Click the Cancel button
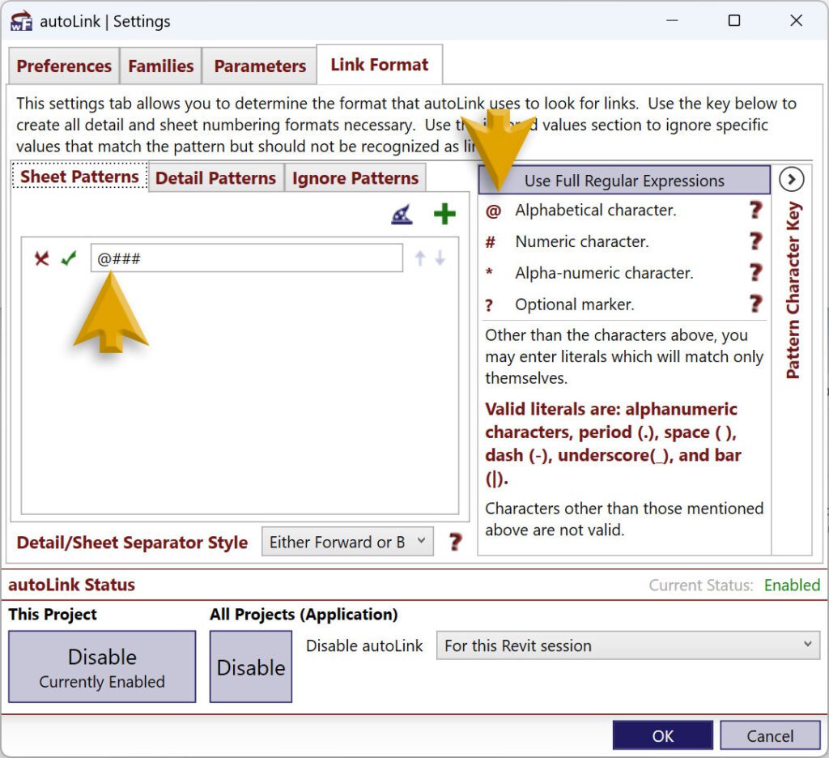The image size is (829, 758). (770, 735)
